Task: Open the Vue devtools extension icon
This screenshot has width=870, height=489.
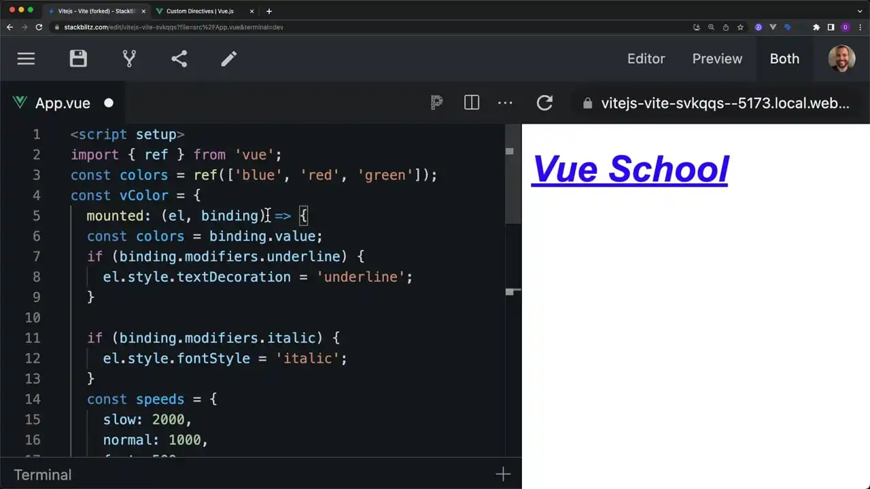Action: pyautogui.click(x=773, y=27)
